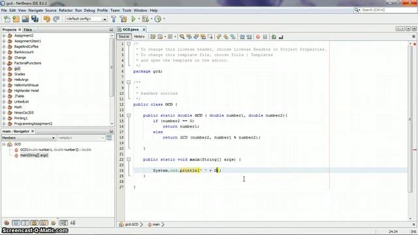The width and height of the screenshot is (418, 235).
Task: Click the New File toolbar icon
Action: tap(7, 19)
